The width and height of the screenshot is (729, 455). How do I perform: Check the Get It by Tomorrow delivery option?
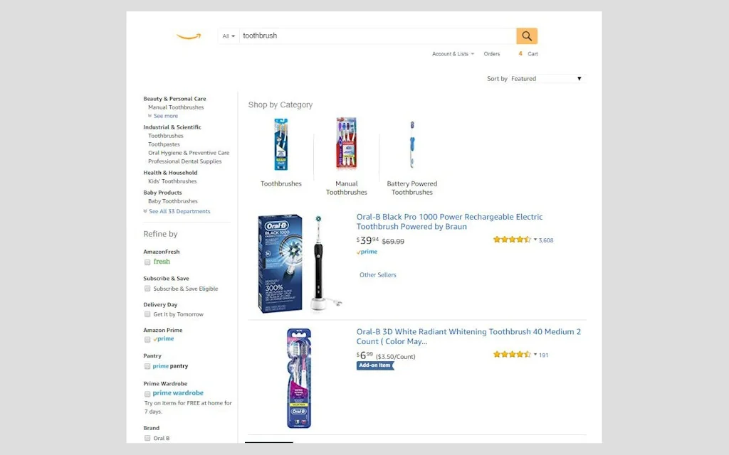[147, 314]
